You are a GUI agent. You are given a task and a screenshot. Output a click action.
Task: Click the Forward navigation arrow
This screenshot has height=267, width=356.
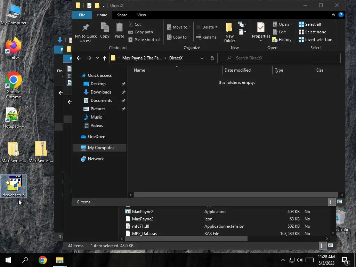click(x=89, y=58)
